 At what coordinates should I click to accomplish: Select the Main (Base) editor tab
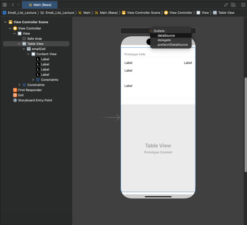click(40, 5)
